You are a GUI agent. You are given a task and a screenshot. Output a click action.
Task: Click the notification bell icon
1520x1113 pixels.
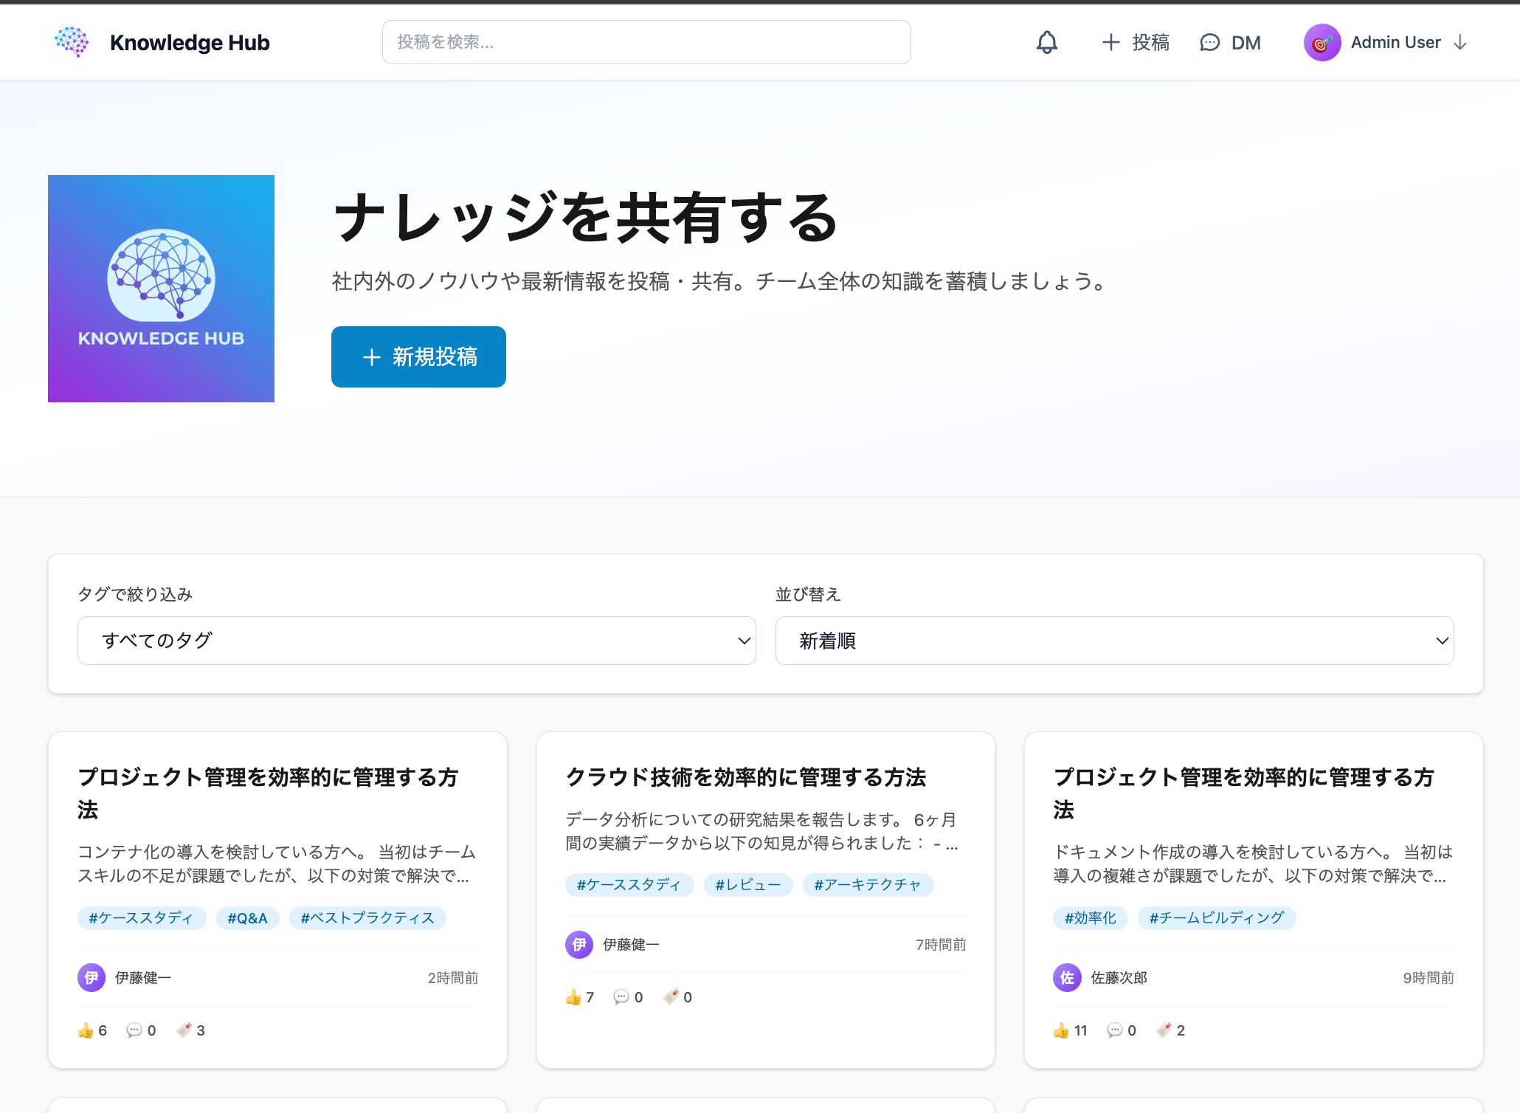coord(1046,42)
